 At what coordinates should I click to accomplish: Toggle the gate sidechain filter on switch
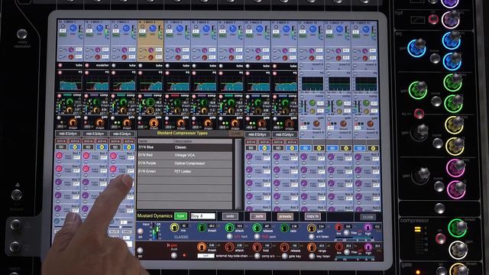[x=346, y=252]
